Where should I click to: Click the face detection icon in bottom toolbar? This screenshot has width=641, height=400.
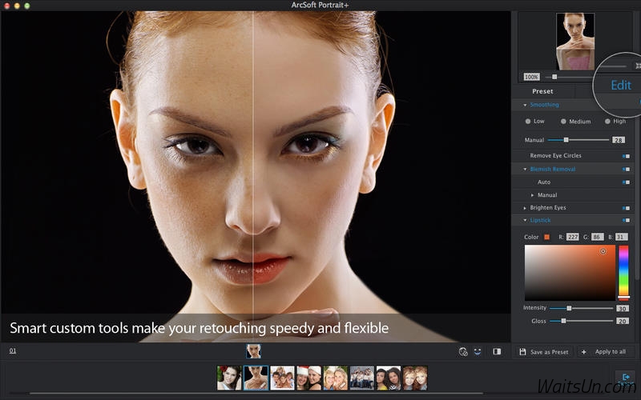(x=463, y=352)
